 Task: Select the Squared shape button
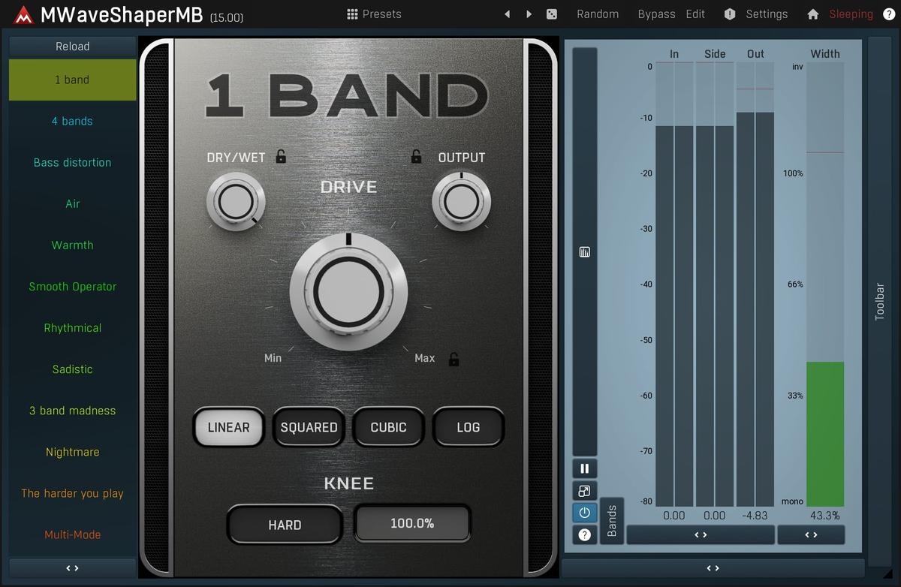pyautogui.click(x=309, y=427)
